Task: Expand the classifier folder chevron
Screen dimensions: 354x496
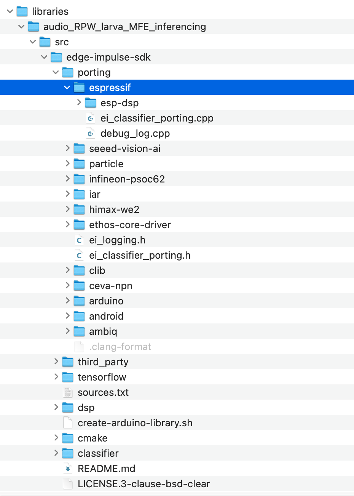Action: tap(56, 453)
